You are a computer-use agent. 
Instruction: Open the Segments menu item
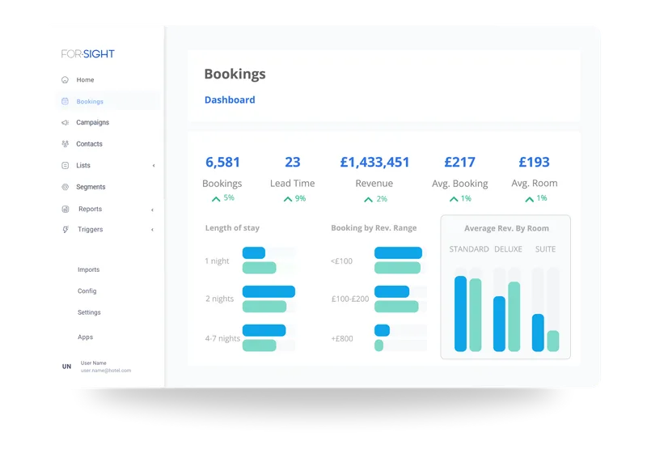pyautogui.click(x=91, y=187)
